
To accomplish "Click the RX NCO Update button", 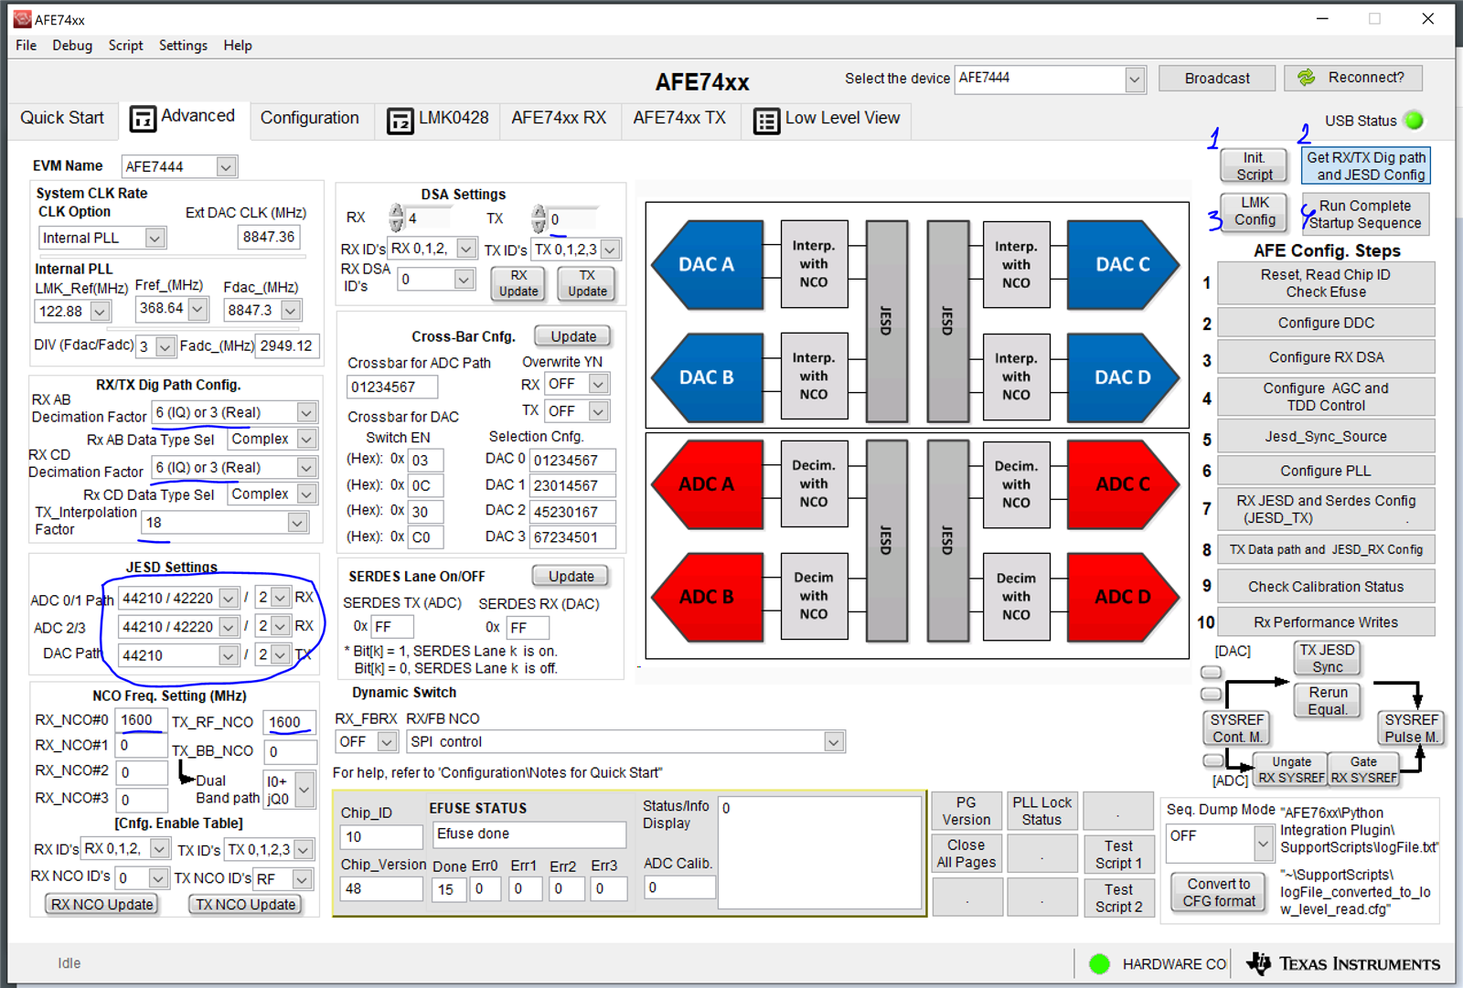I will 102,904.
